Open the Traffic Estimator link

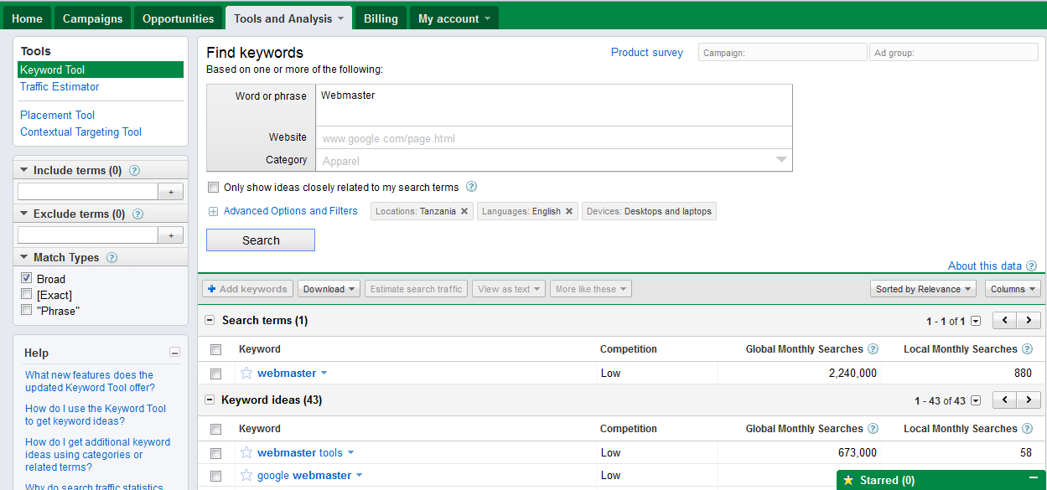tap(60, 87)
